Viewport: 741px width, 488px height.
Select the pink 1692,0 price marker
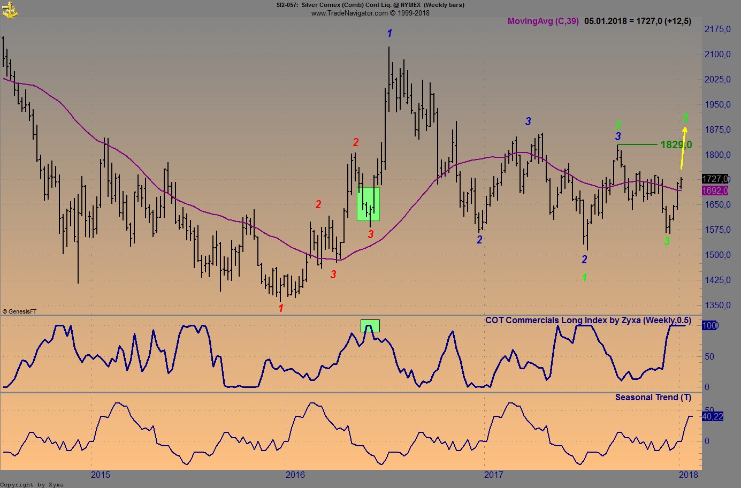tap(716, 190)
